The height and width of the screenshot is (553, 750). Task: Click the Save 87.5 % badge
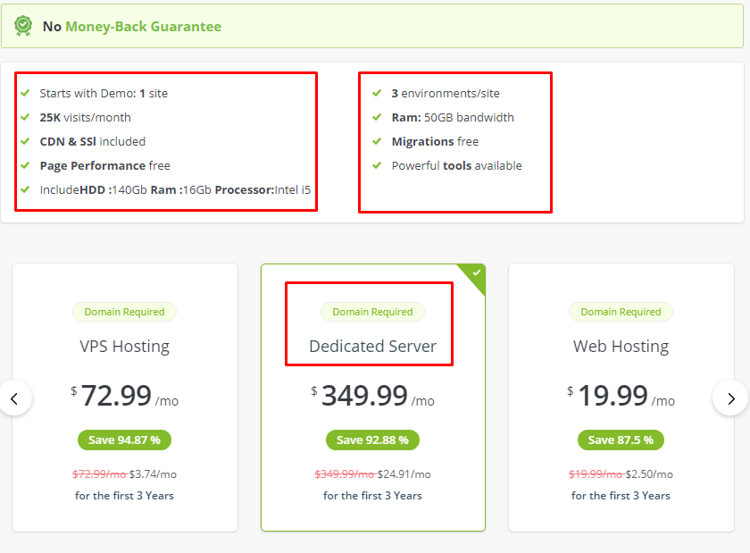coord(621,440)
